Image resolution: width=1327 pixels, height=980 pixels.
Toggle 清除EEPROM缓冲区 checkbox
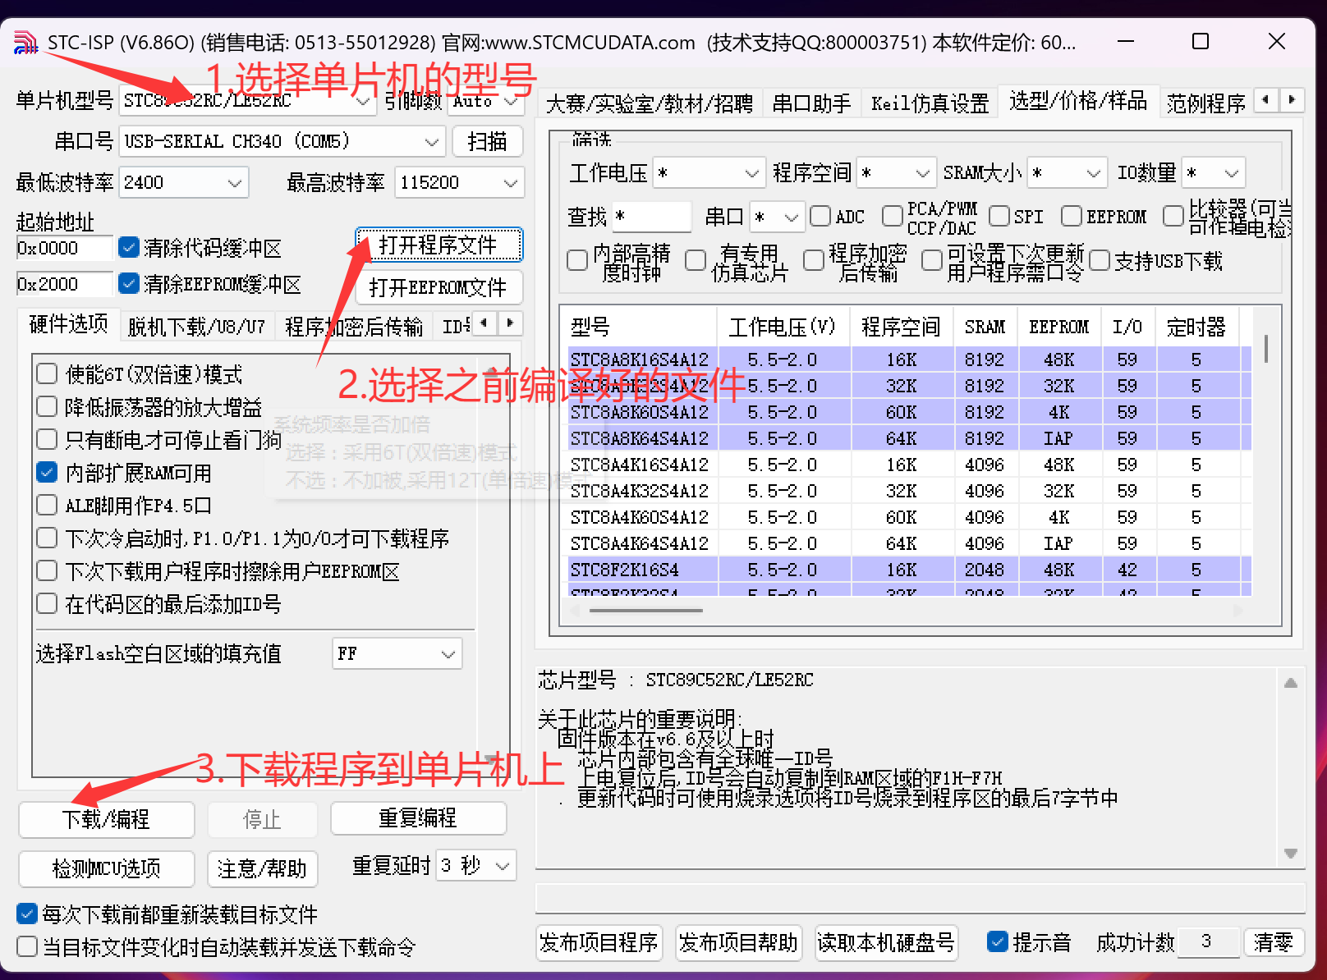[128, 283]
